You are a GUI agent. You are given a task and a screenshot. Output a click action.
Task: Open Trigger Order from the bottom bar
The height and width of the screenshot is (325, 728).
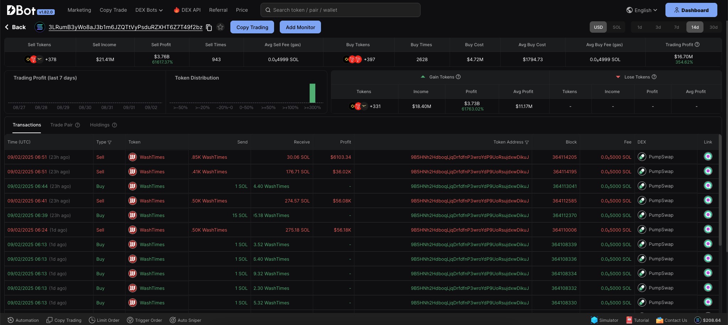(144, 320)
